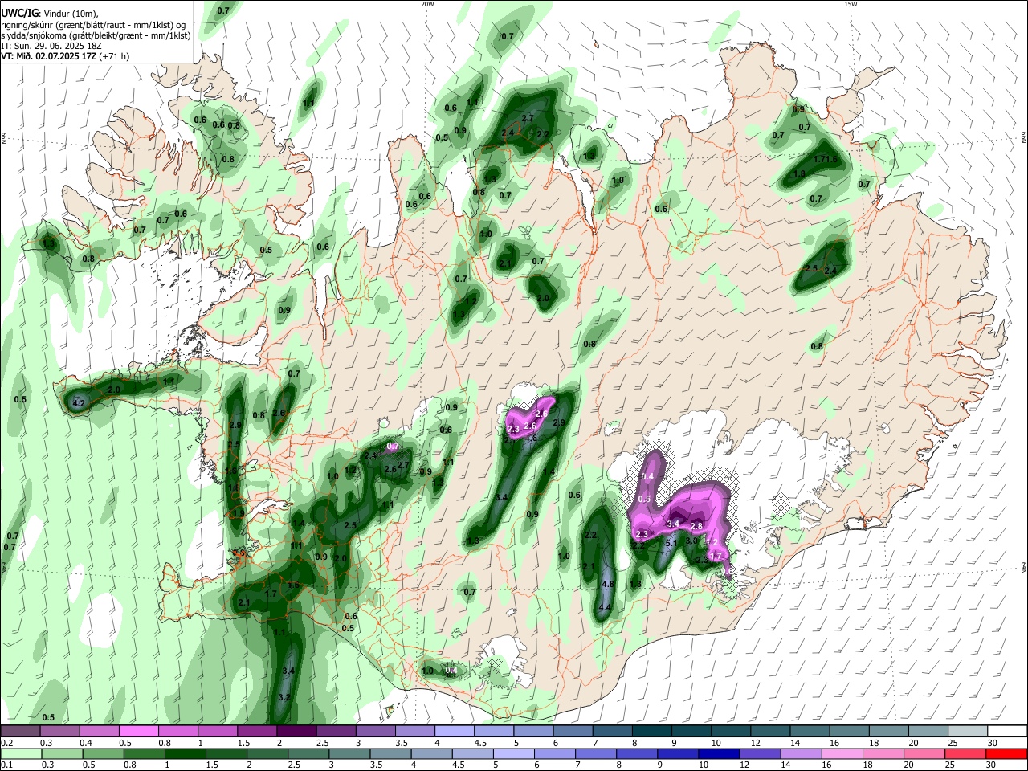Viewport: 1028px width, 771px height.
Task: Click the '4.4' precipitation value on the map
Action: 606,607
